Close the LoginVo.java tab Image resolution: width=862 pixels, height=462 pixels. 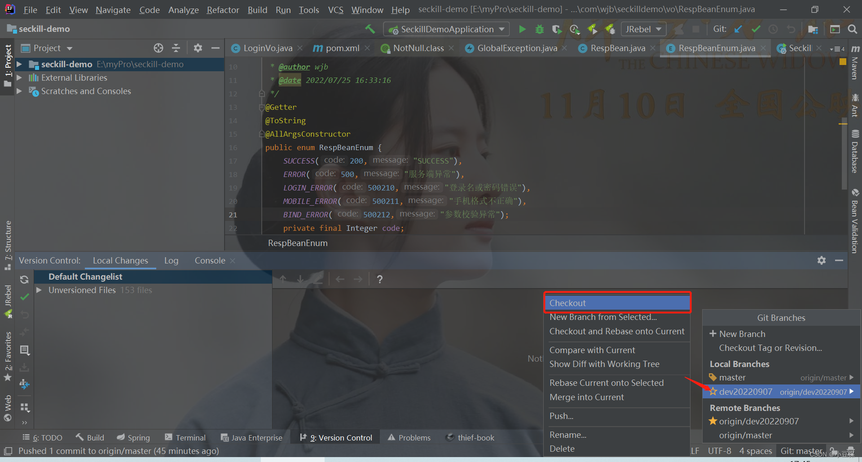(x=300, y=48)
